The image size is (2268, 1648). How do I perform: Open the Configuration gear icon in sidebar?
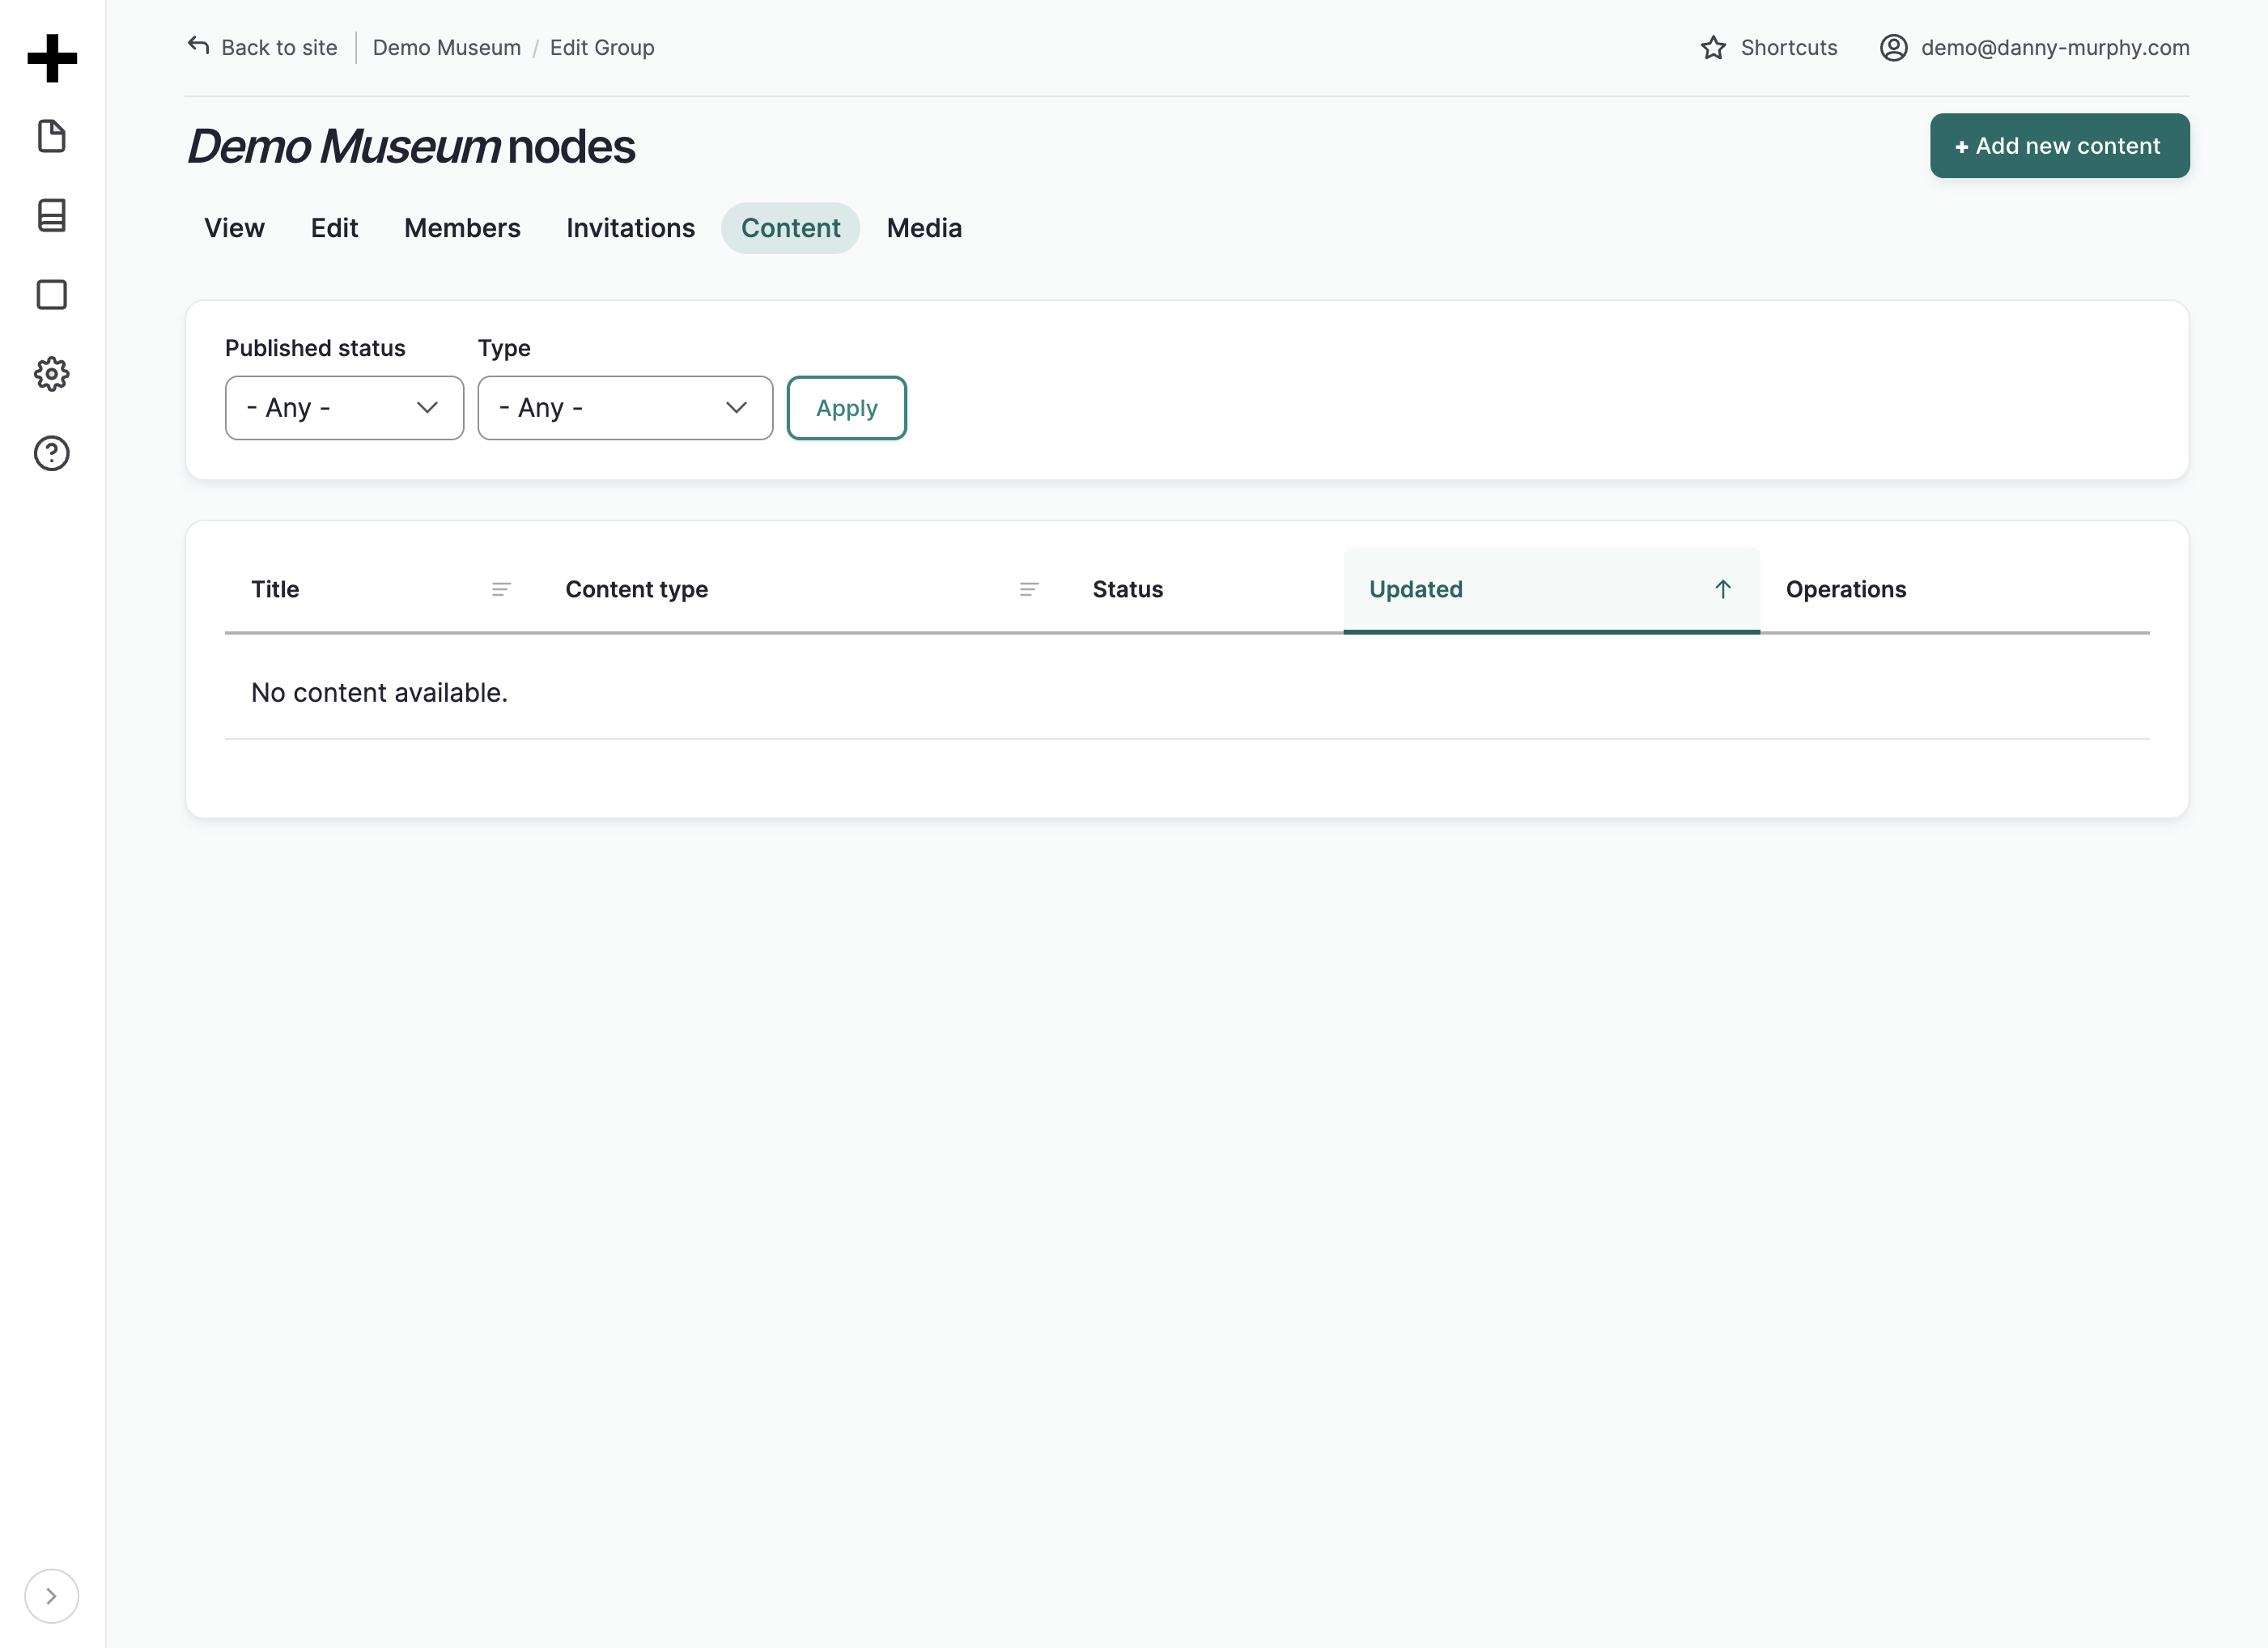[52, 374]
